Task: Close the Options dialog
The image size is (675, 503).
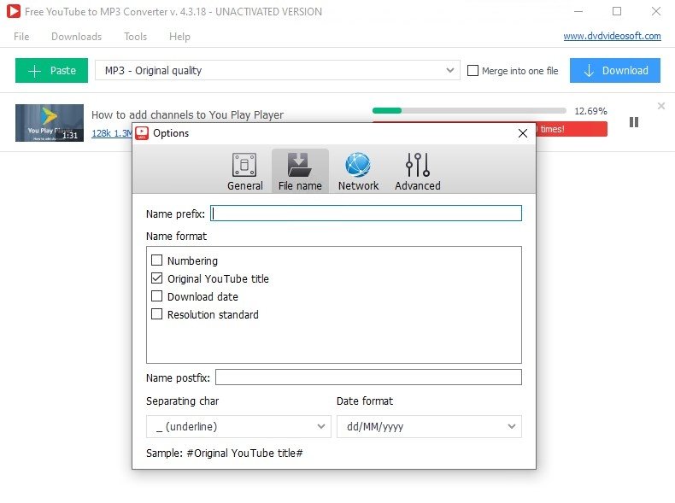Action: coord(523,133)
